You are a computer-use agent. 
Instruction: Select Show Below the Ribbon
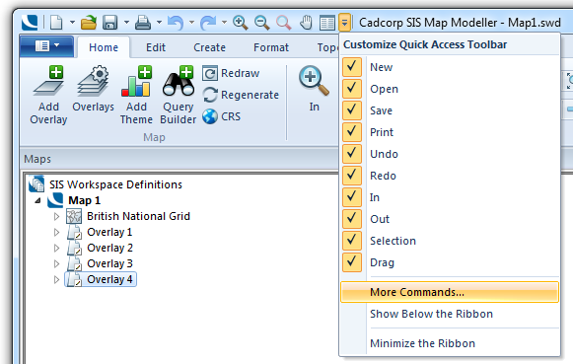click(x=450, y=314)
